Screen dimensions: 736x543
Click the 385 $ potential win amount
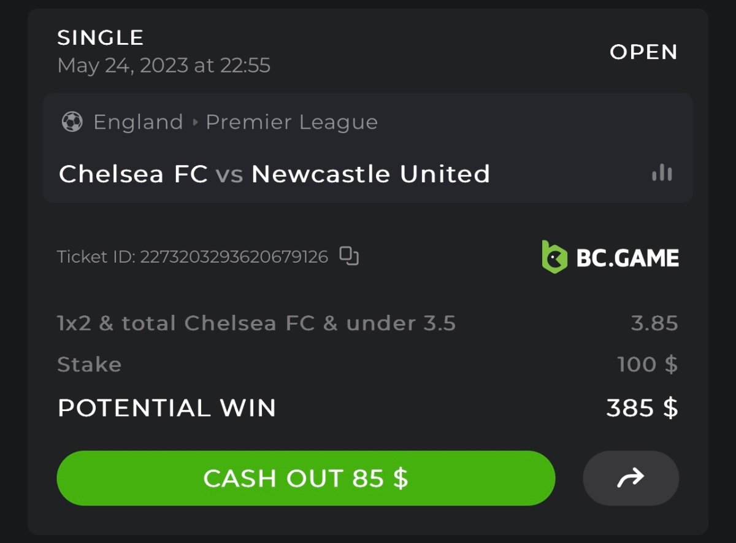click(x=642, y=408)
